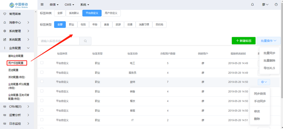Click the book icon beside CRM能力

[5, 107]
